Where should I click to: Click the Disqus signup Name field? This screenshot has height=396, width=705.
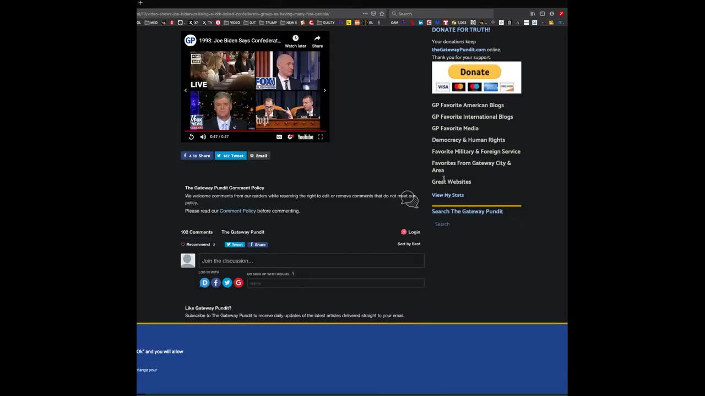pyautogui.click(x=335, y=283)
